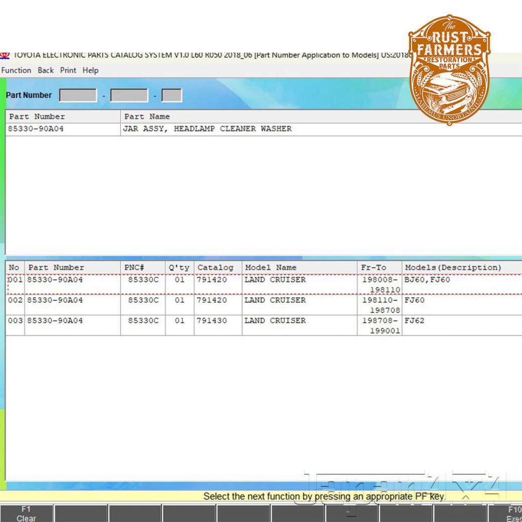Click the 198708- 199001 date range cell
Screen dimensions: 522x522
click(379, 325)
